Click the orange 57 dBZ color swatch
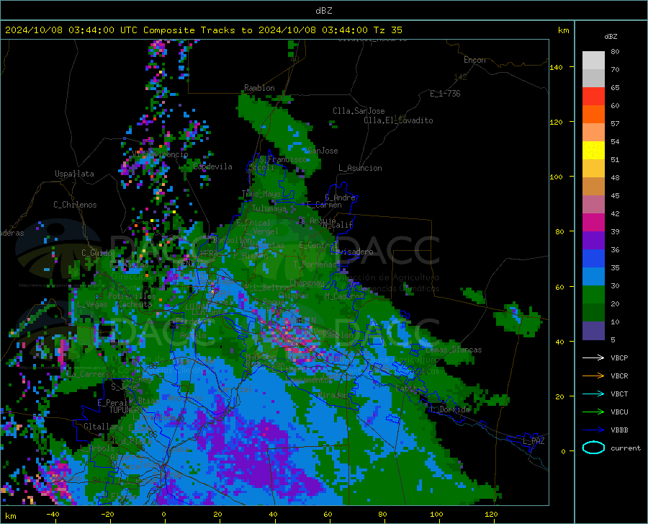648x524 pixels. (x=593, y=115)
